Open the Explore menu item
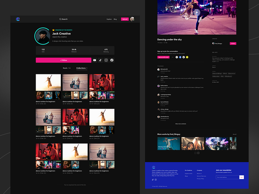Screen dimensions: 259x194 [x=109, y=19]
